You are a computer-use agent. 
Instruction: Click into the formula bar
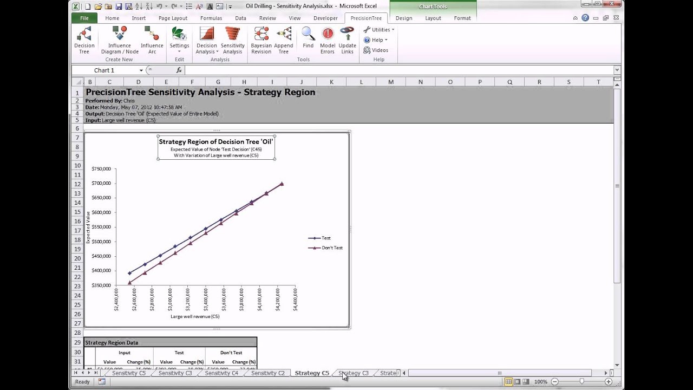tap(399, 70)
